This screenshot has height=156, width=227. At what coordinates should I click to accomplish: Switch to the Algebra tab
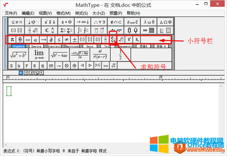click(x=19, y=46)
